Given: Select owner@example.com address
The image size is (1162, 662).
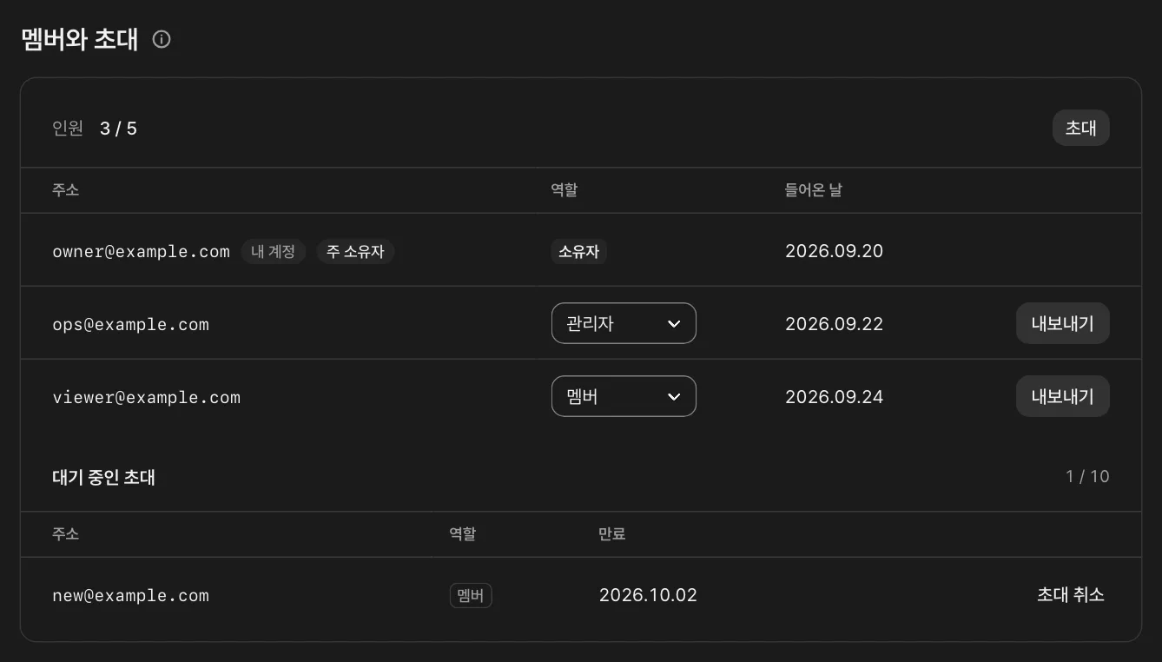Looking at the screenshot, I should (141, 252).
